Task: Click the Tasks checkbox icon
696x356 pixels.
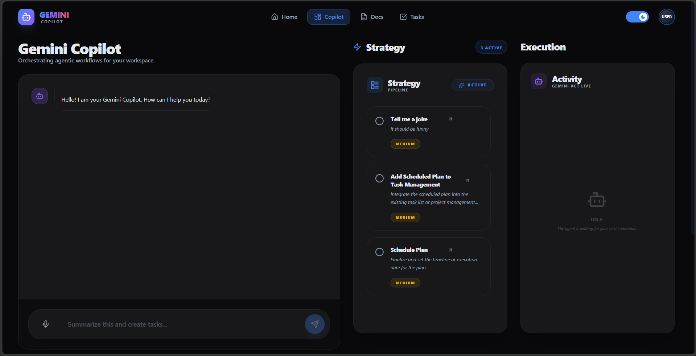Action: click(403, 17)
